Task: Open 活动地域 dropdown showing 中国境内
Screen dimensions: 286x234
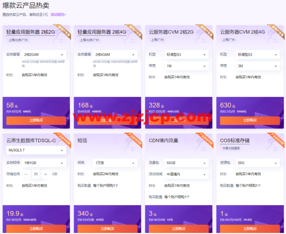Action: (186, 174)
